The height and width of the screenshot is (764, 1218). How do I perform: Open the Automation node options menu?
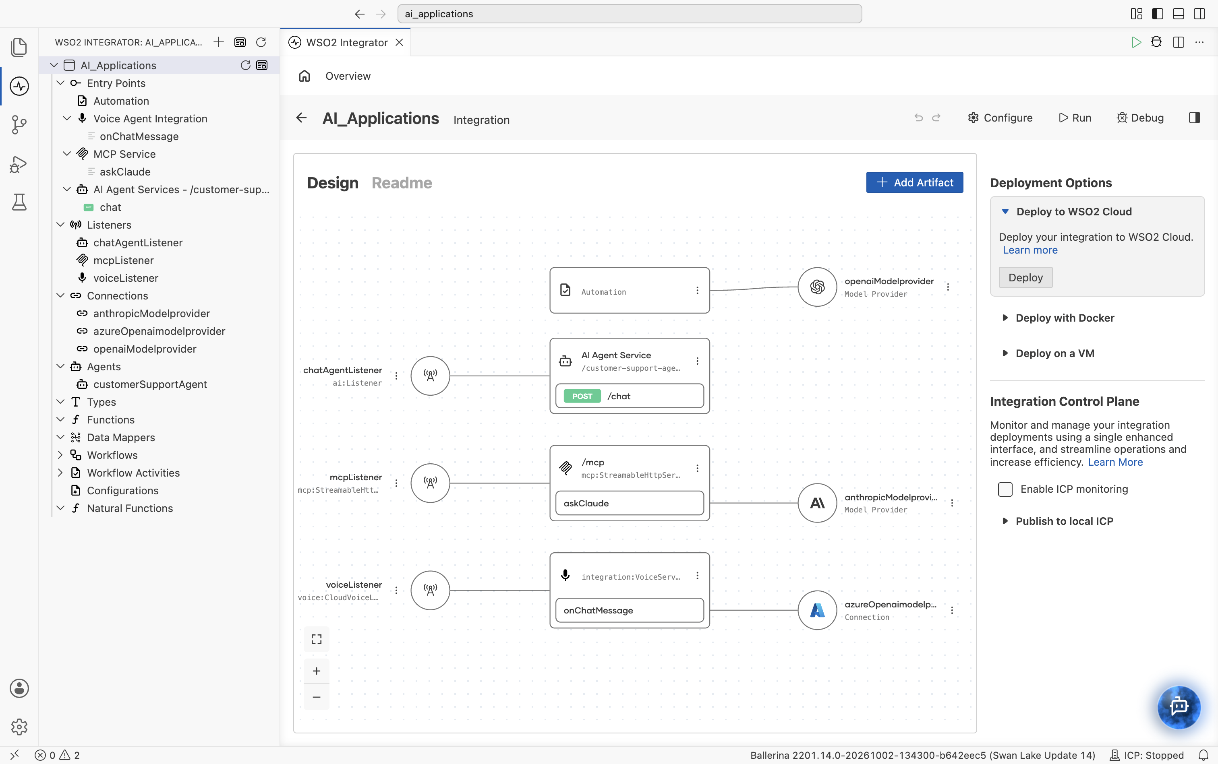point(697,291)
